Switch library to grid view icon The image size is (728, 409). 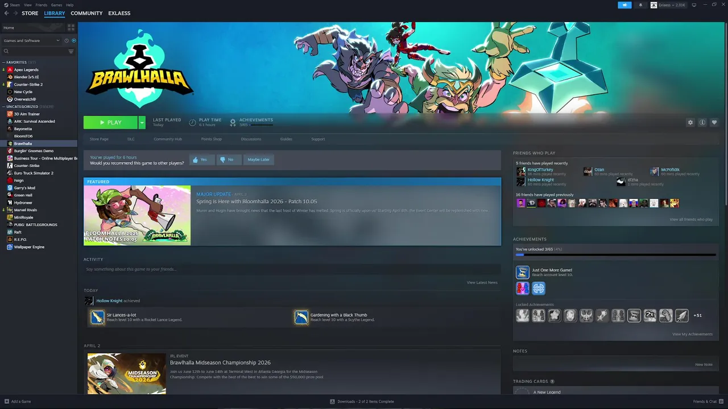pyautogui.click(x=71, y=27)
